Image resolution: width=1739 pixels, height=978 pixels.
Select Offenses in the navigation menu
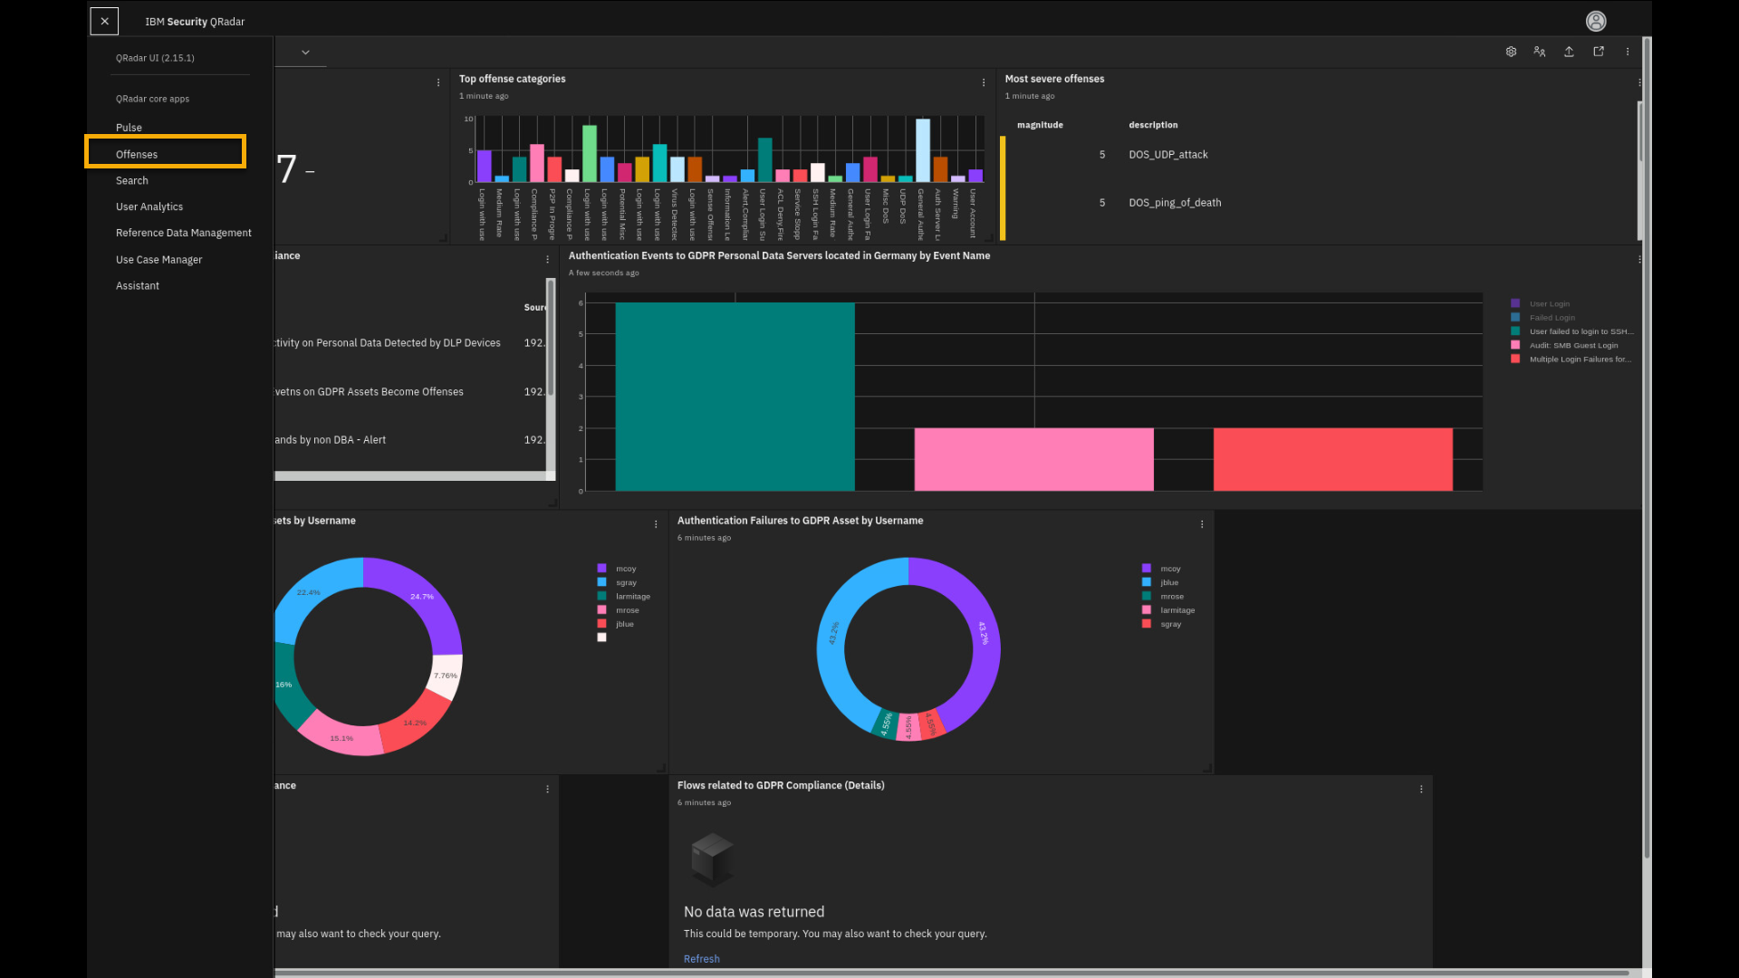[137, 154]
